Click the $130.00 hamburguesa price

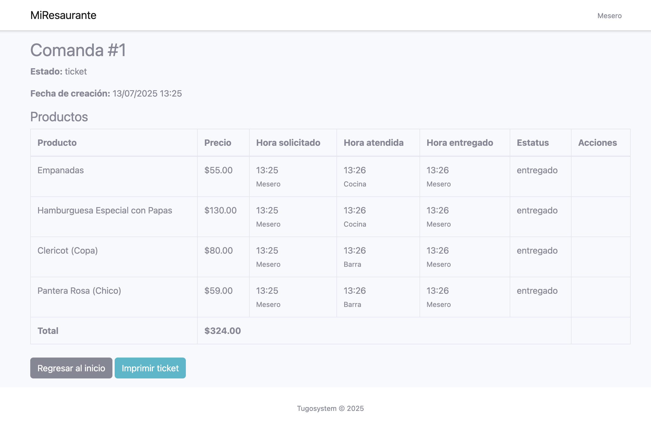click(x=220, y=210)
